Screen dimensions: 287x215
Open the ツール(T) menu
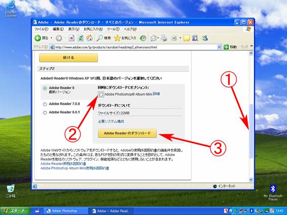(113, 29)
